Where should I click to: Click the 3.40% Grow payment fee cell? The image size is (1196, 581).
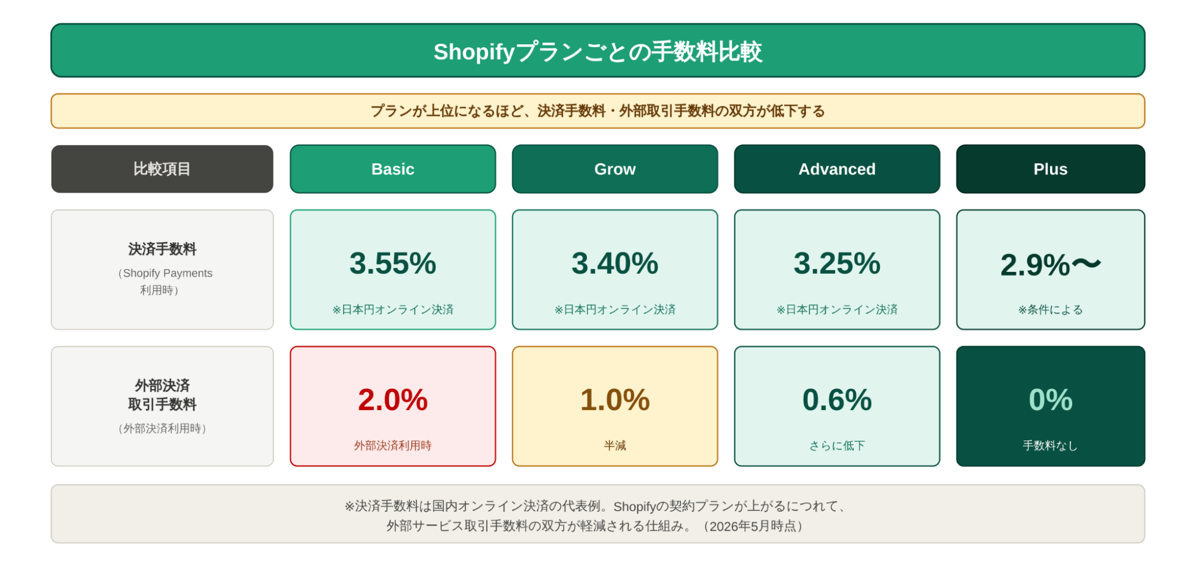(x=615, y=270)
